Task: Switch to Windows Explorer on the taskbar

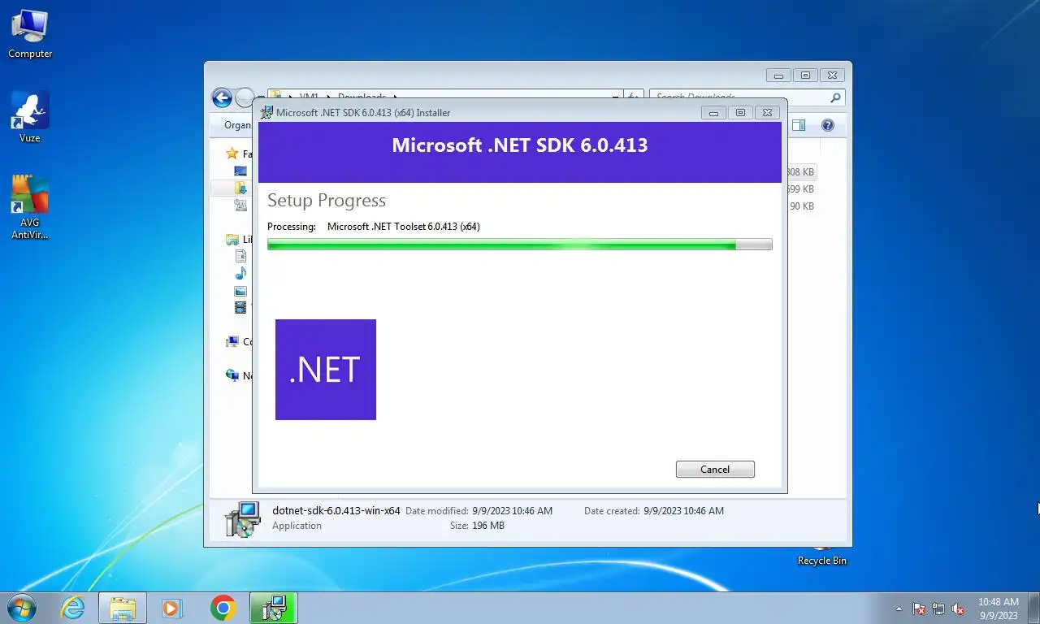Action: tap(123, 608)
